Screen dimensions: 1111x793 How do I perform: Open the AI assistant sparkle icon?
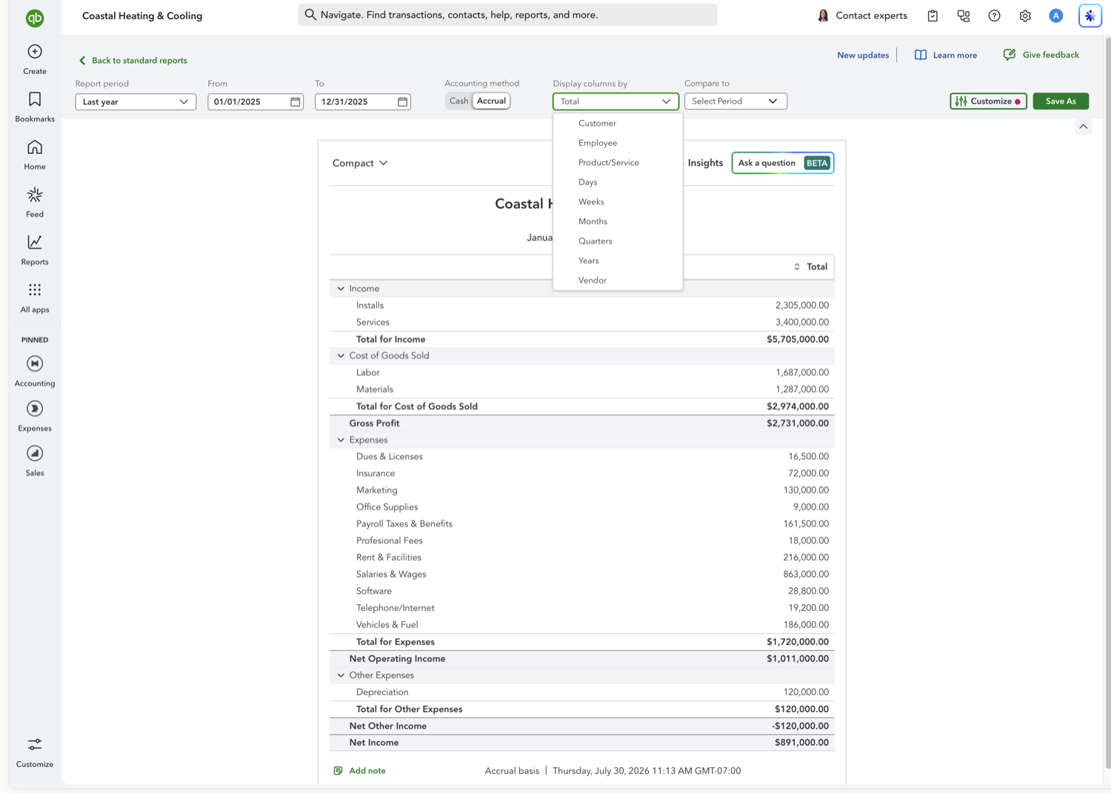pyautogui.click(x=1090, y=16)
